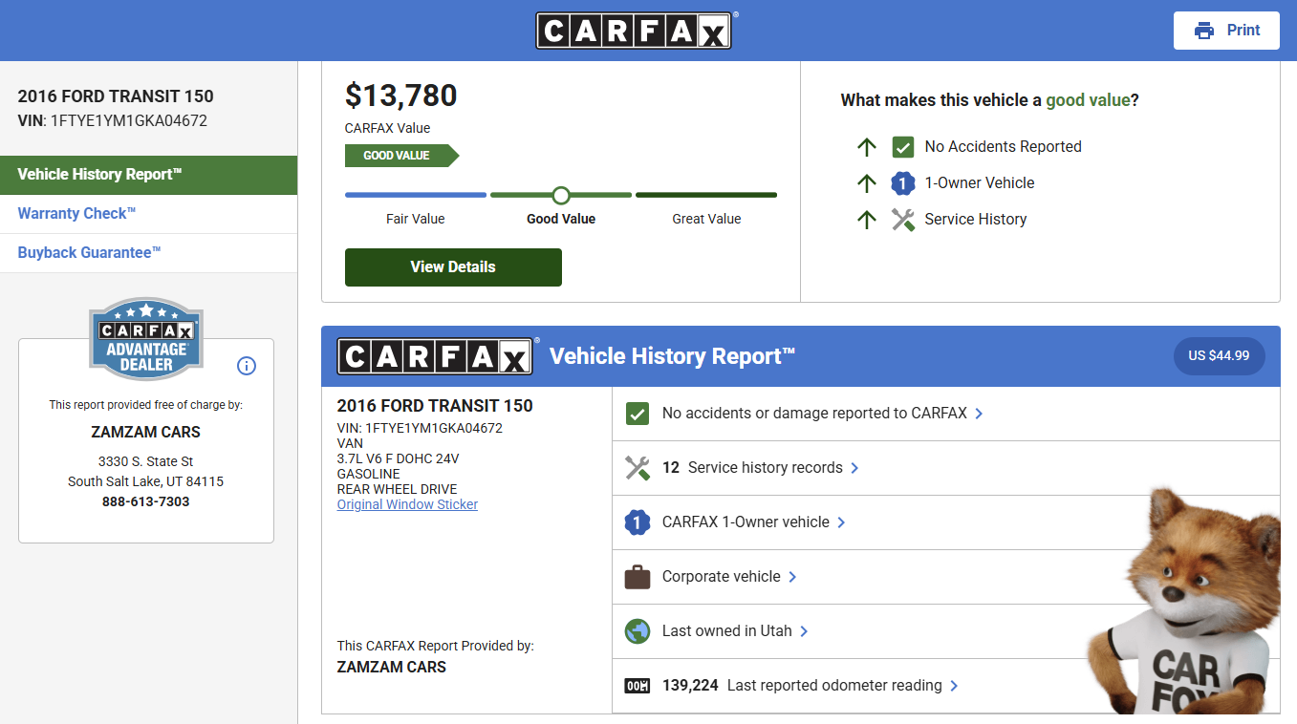
Task: Expand the CARFAX 1-Owner vehicle row arrow
Action: pos(841,522)
